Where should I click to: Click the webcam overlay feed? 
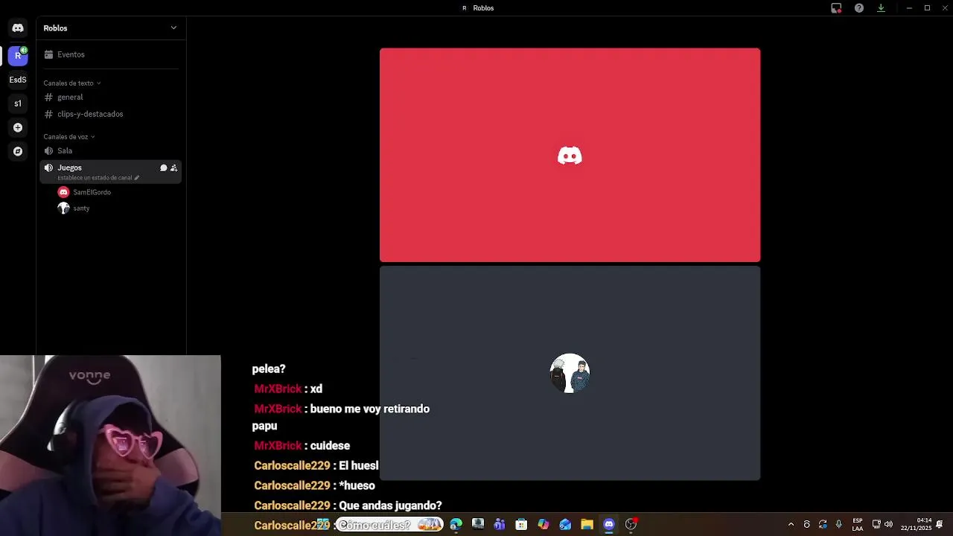point(110,445)
